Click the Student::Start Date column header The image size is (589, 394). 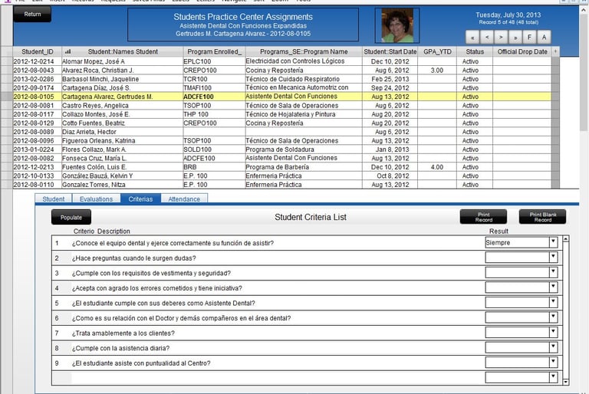[x=390, y=51]
